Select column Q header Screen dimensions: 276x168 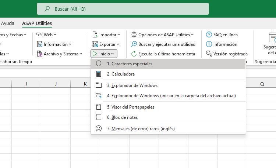pyautogui.click(x=262, y=84)
